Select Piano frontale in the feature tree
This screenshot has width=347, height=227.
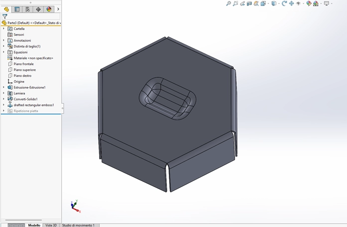pos(24,64)
